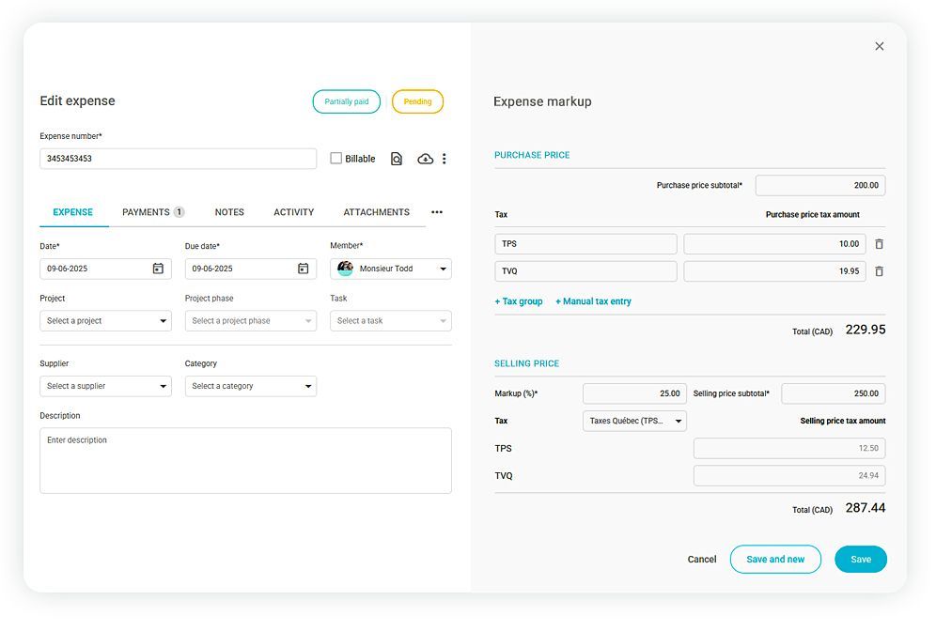Click the Save and new button
Viewport: 936px width, 631px height.
[775, 559]
